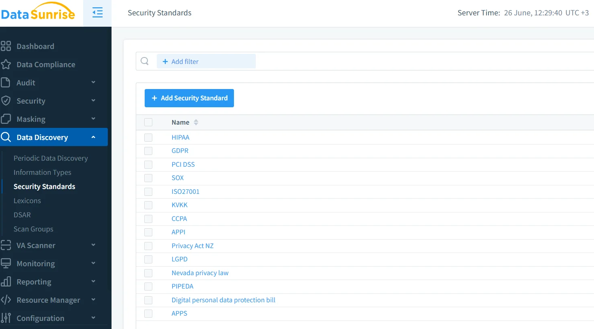Image resolution: width=594 pixels, height=329 pixels.
Task: Go to Periodic Data Discovery
Action: (x=51, y=158)
